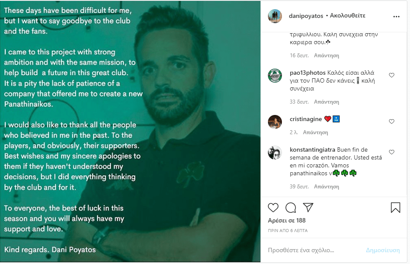Image resolution: width=410 pixels, height=264 pixels.
Task: Open the Dani Poyatos farewell photo
Action: 130,132
